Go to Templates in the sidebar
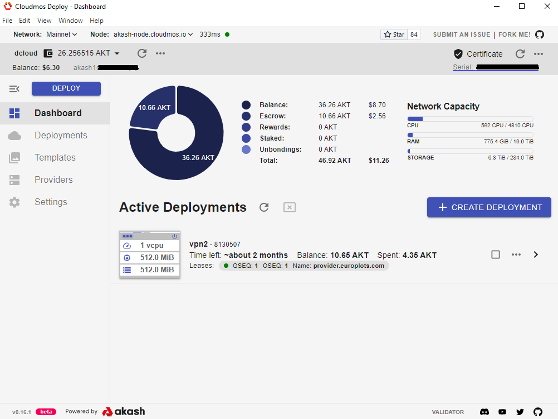558x419 pixels. [55, 158]
